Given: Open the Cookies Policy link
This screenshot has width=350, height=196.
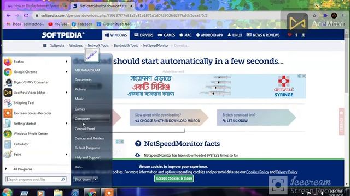Looking at the screenshot, I should click(x=258, y=172).
